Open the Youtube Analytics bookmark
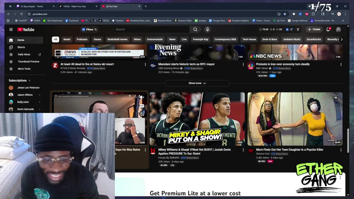354x199 pixels. [x=238, y=20]
